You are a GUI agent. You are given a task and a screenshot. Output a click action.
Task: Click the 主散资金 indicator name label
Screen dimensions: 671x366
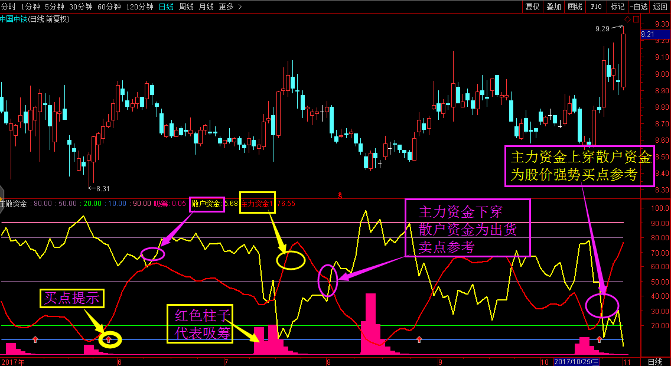point(13,204)
